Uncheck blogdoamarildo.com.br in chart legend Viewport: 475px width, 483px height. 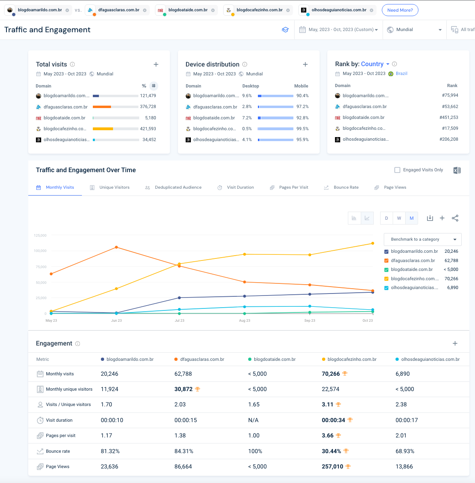point(387,252)
